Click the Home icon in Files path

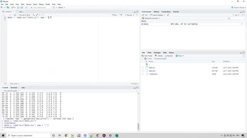point(145,59)
